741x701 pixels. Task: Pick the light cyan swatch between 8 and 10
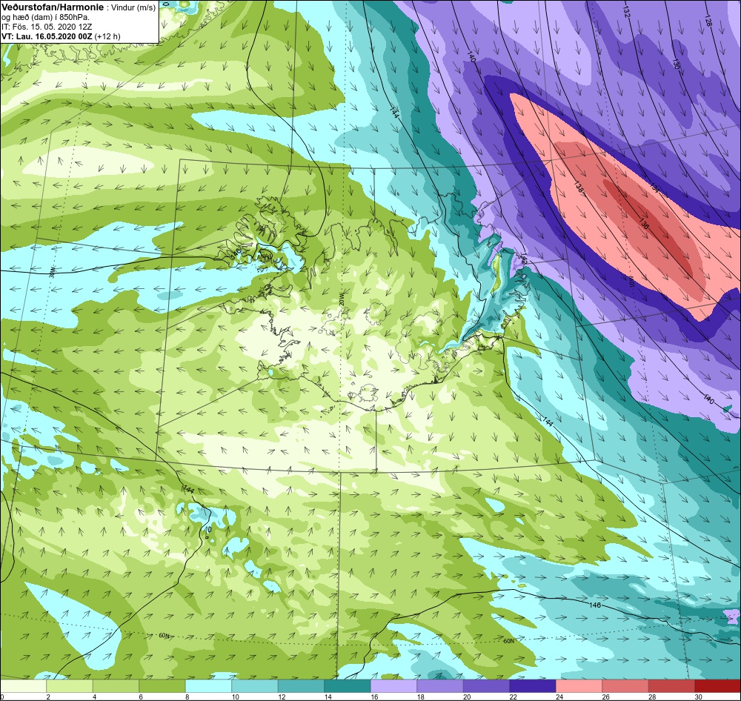tap(208, 686)
